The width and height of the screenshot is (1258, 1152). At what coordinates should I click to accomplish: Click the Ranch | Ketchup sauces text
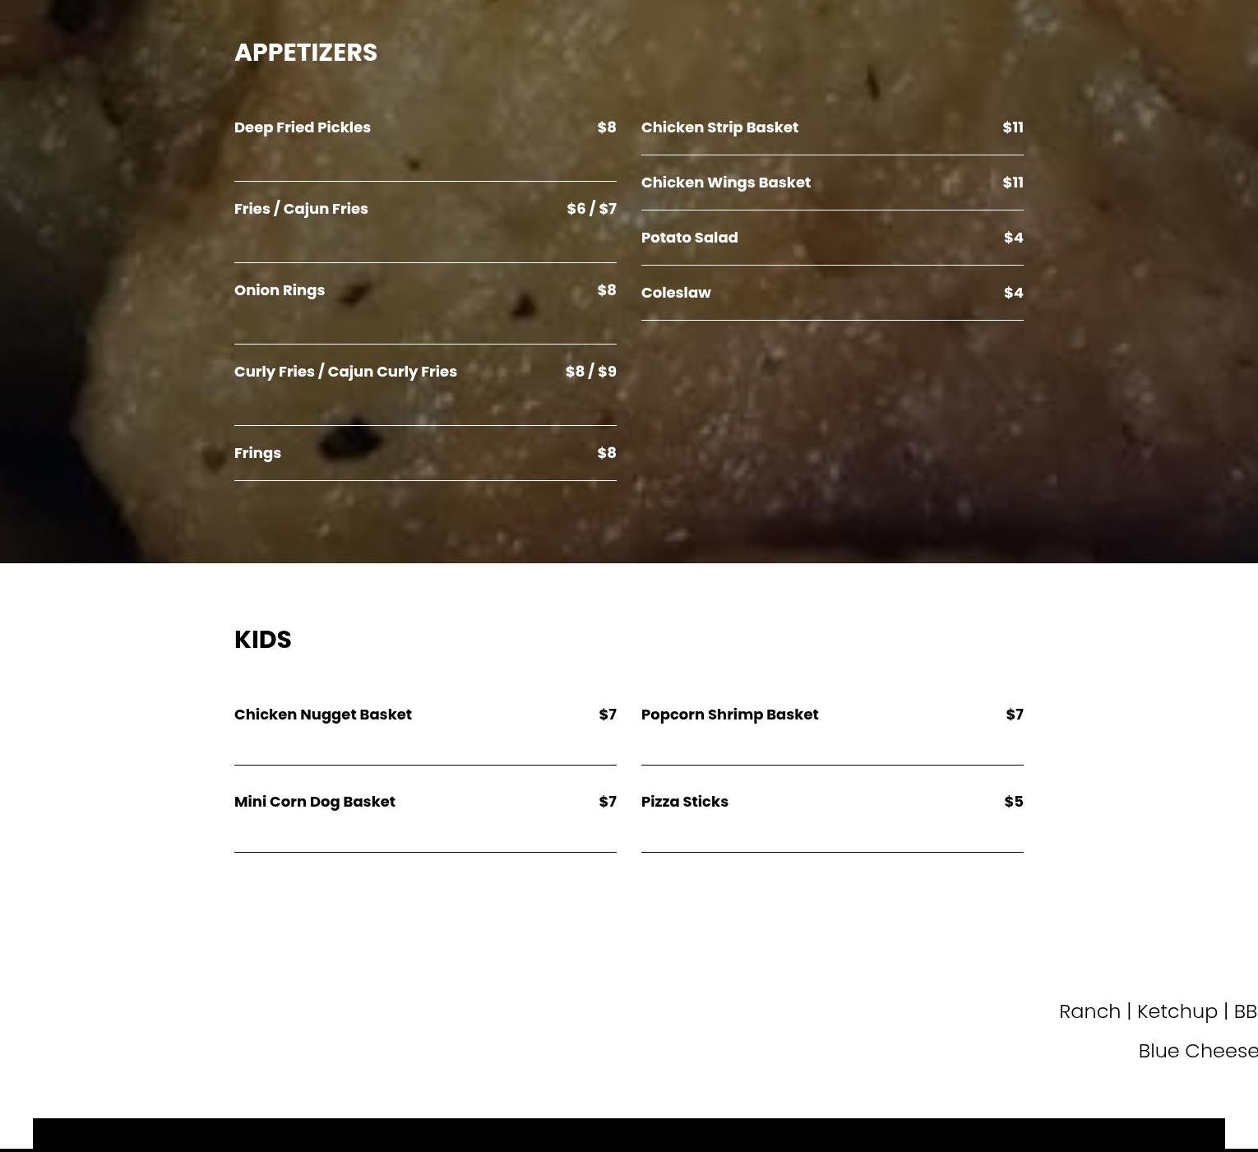click(x=1138, y=1011)
